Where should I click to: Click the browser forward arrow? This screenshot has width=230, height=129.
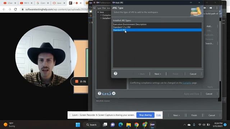pyautogui.click(x=10, y=9)
